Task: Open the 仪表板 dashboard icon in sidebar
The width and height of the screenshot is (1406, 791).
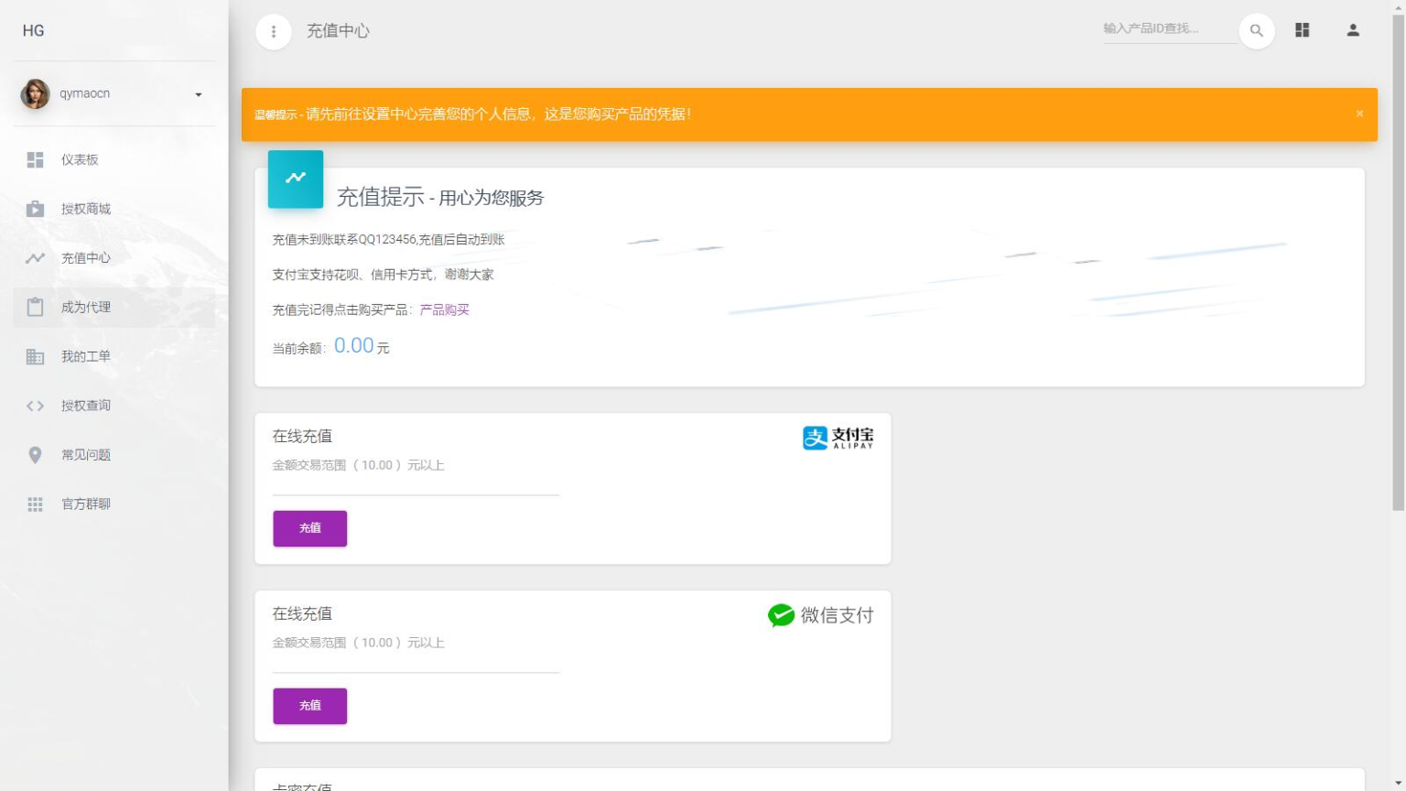Action: pos(35,159)
